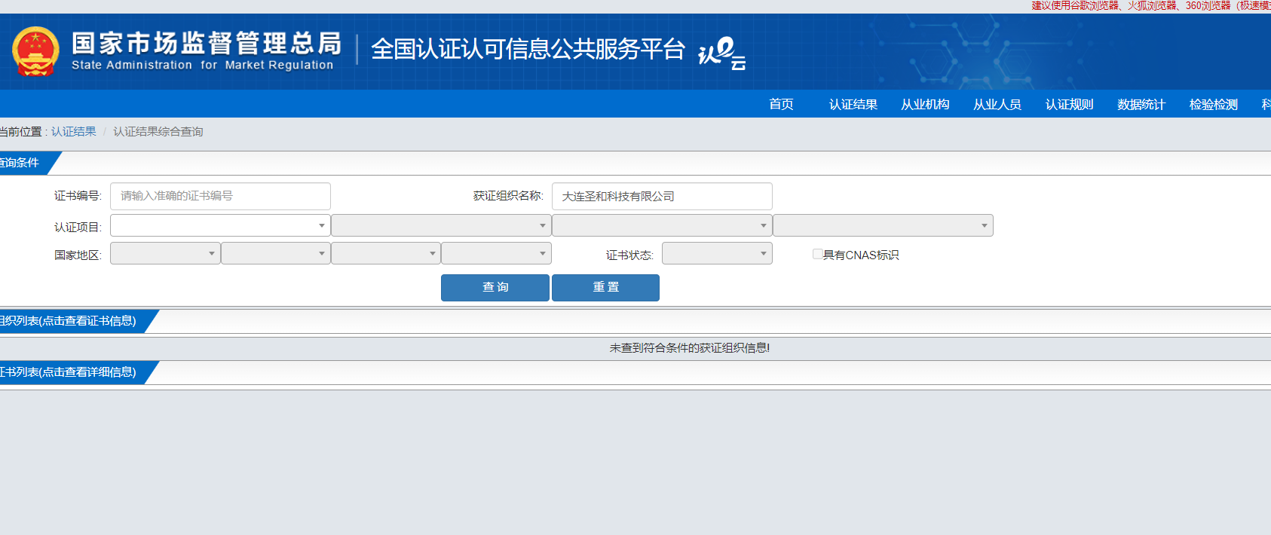1271x535 pixels.
Task: Click the 未查到符合条件的获证组织信息 message
Action: (x=690, y=348)
